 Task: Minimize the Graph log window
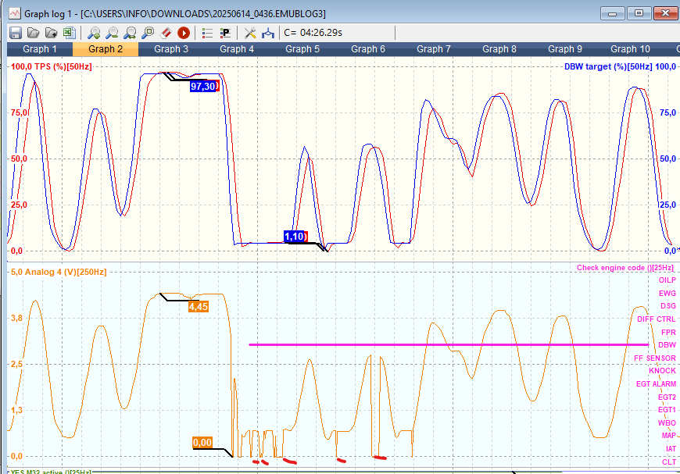[x=612, y=13]
